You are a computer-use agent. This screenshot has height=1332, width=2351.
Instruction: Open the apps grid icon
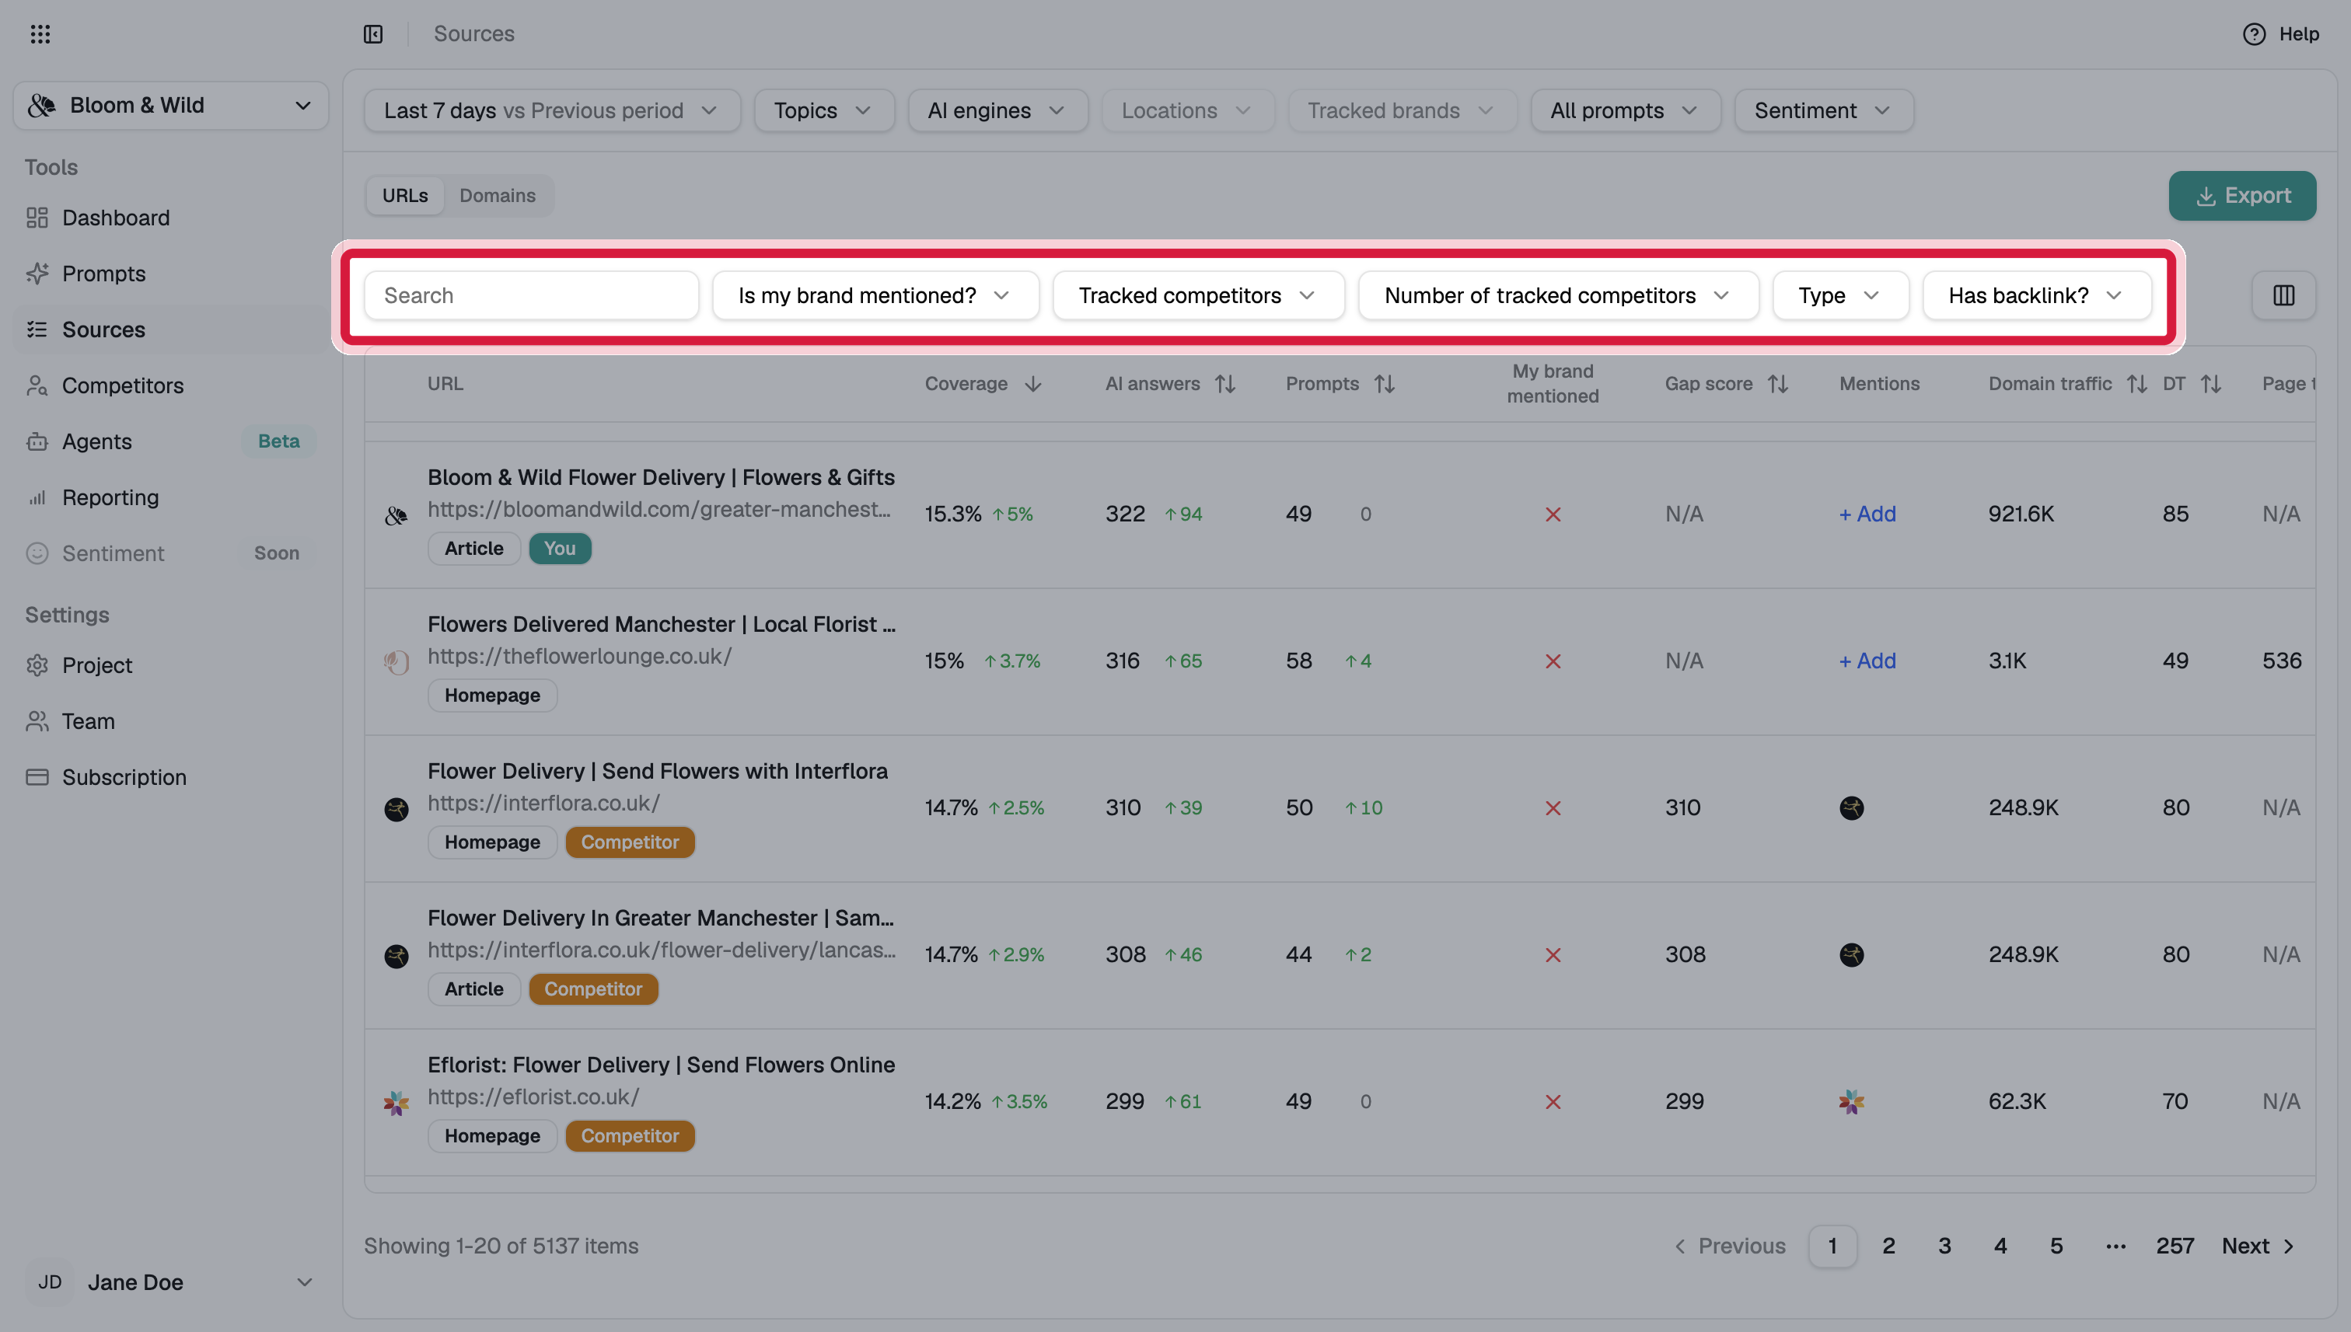pyautogui.click(x=40, y=34)
